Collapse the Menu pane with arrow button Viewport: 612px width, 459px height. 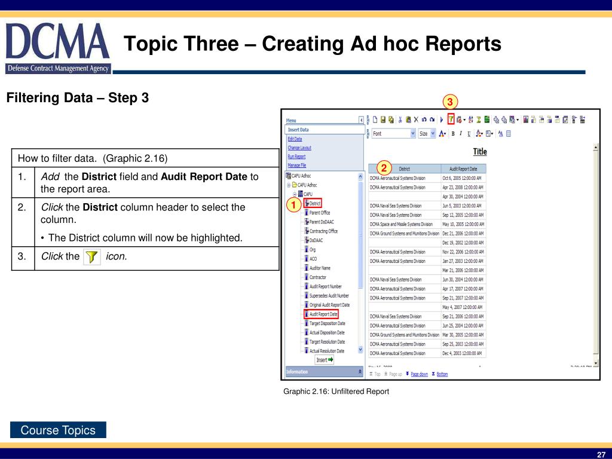click(x=361, y=120)
